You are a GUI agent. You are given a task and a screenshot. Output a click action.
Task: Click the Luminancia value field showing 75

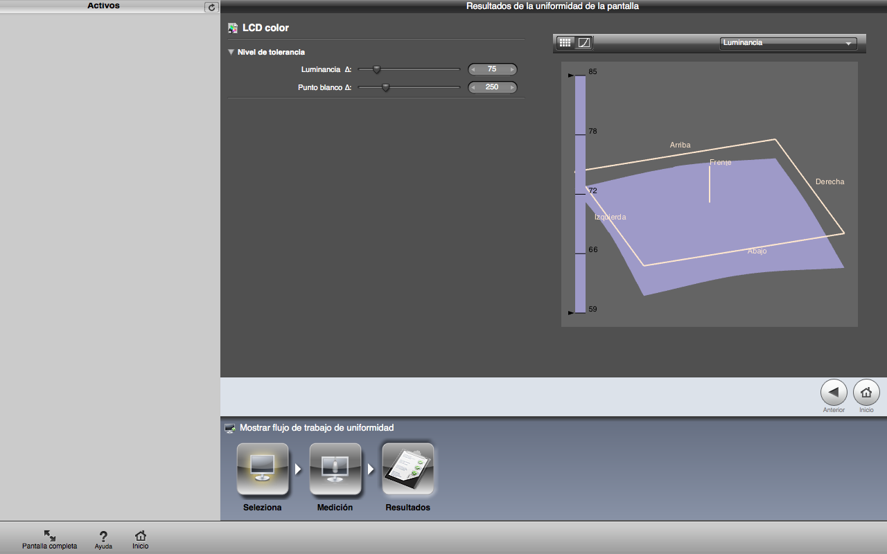click(493, 69)
